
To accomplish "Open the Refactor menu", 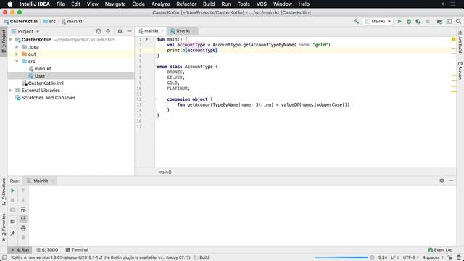I will click(x=186, y=4).
